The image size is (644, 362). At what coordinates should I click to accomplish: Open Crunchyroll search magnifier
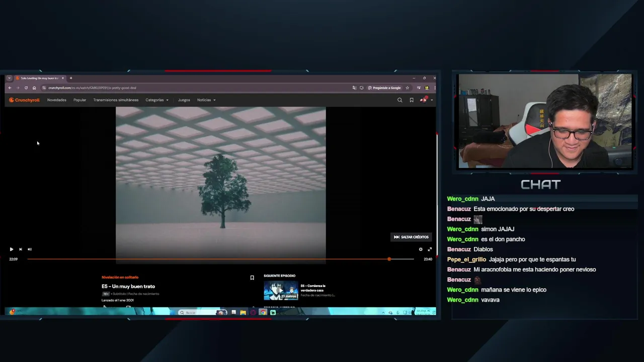point(400,100)
